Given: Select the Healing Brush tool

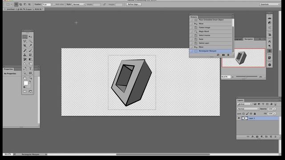Looking at the screenshot, I should click(25, 50).
